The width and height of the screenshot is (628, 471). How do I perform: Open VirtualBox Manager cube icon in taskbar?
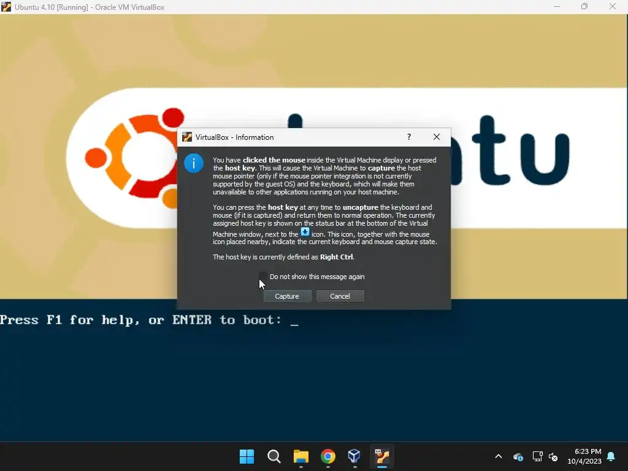[x=354, y=456]
